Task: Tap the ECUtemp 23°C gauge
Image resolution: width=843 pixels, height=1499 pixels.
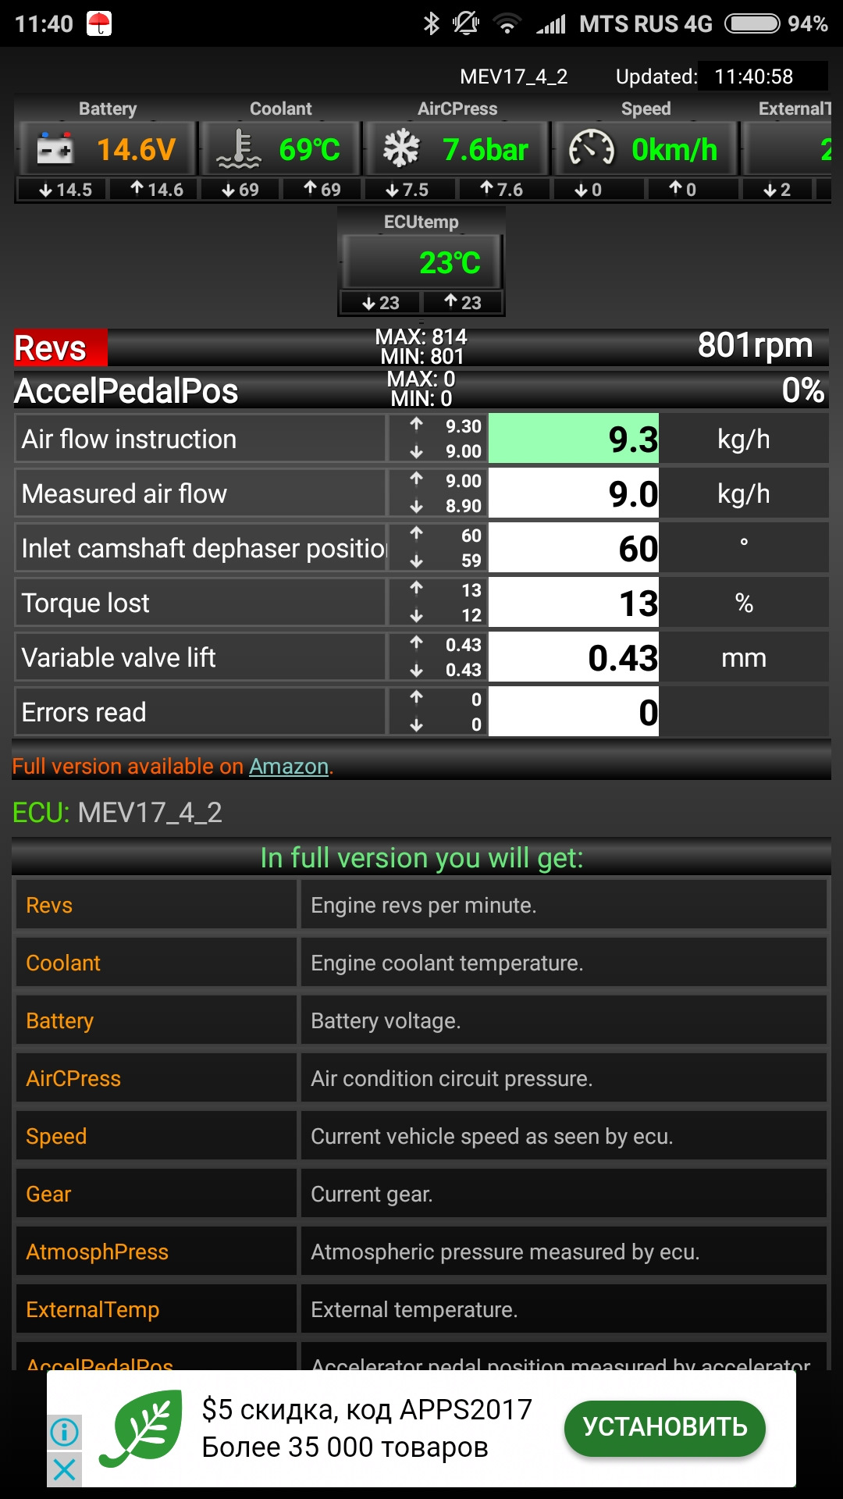Action: coord(421,263)
